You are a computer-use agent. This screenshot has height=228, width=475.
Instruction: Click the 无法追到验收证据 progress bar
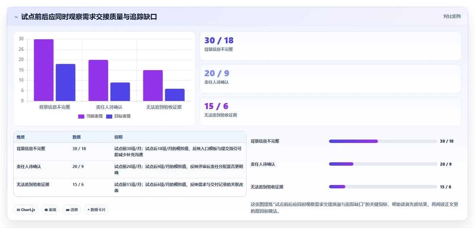click(x=383, y=187)
